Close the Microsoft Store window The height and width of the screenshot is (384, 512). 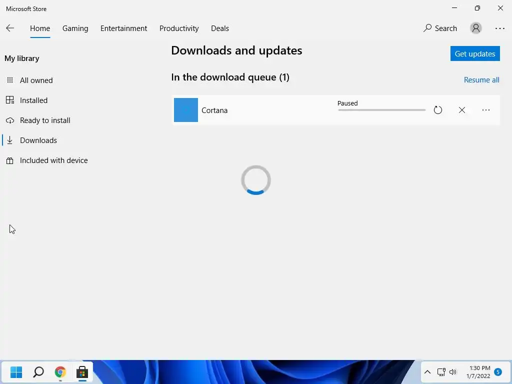tap(500, 8)
